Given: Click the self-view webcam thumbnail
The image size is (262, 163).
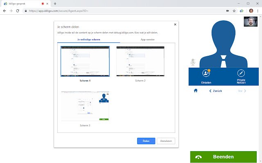Looking at the screenshot, I should (251, 22).
